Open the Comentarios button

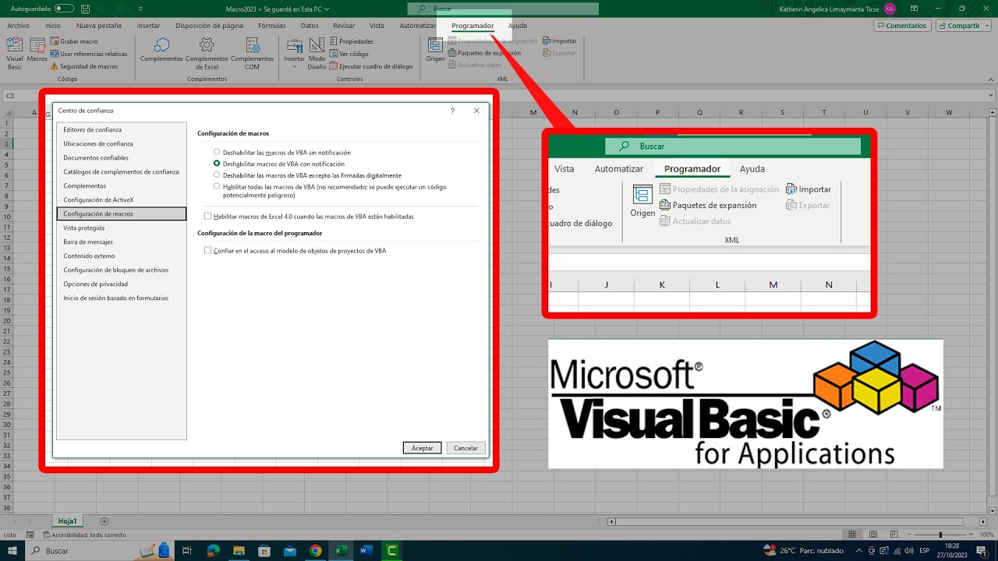[x=902, y=26]
